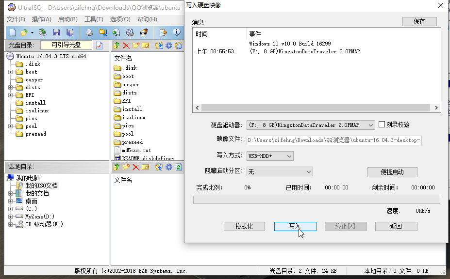Click the Extract files icon in disc toolbar
This screenshot has width=450, height=279.
[x=159, y=46]
